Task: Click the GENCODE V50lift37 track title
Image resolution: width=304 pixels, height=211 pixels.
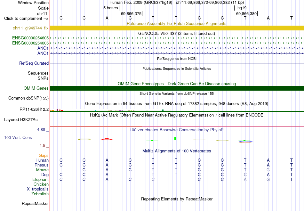Action: [176, 34]
